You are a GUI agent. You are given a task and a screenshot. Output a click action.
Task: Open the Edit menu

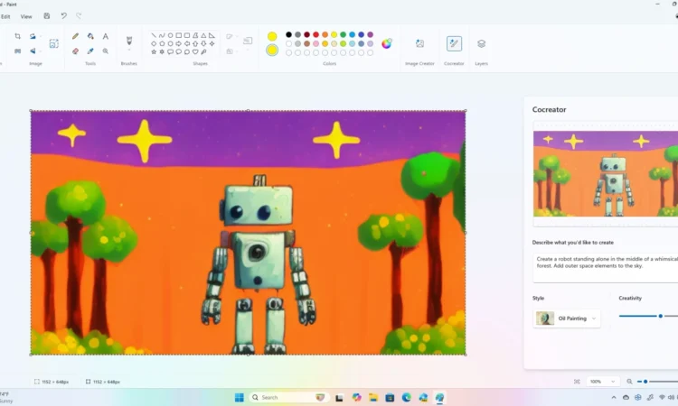pos(5,16)
